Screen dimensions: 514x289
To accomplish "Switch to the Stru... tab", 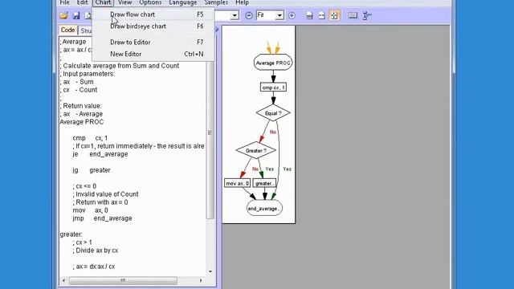I will pyautogui.click(x=86, y=31).
